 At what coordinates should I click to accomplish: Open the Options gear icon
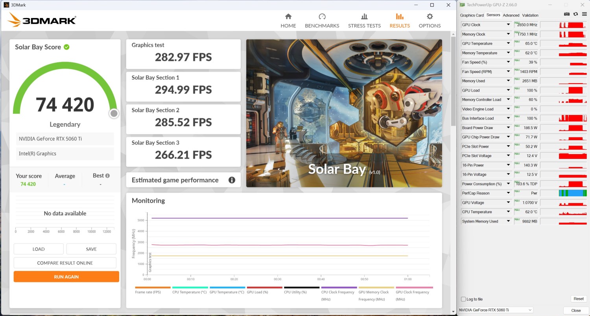[x=430, y=16]
